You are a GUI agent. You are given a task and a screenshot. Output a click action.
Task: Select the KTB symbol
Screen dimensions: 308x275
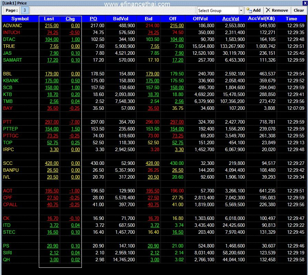(x=8, y=94)
